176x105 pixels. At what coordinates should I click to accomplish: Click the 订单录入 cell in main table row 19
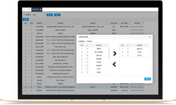(39, 87)
